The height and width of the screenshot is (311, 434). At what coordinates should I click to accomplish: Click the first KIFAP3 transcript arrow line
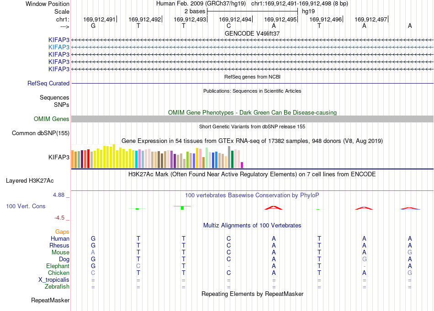[x=252, y=40]
